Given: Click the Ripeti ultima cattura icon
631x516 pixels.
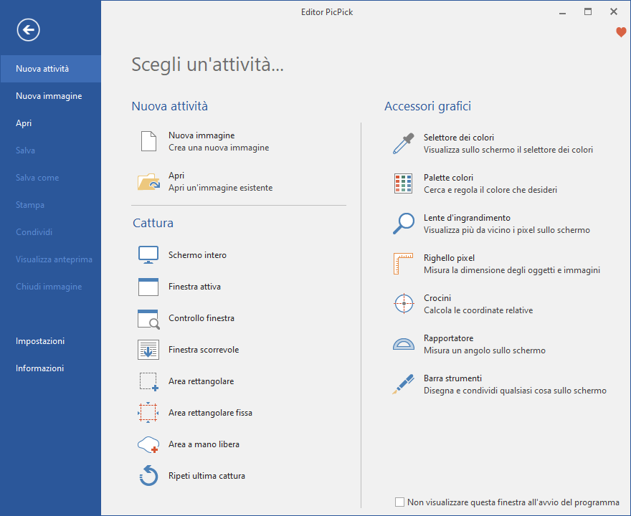Looking at the screenshot, I should coord(148,476).
